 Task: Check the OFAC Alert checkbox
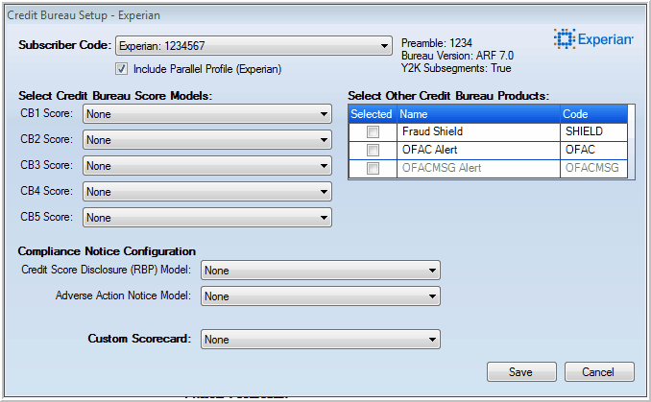point(373,150)
